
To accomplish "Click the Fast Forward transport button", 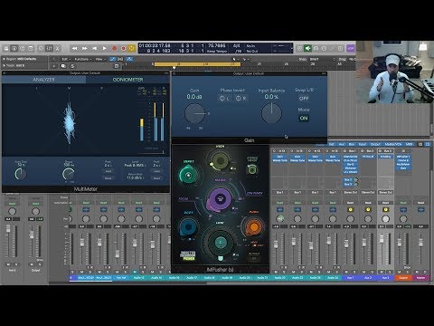I will click(84, 48).
